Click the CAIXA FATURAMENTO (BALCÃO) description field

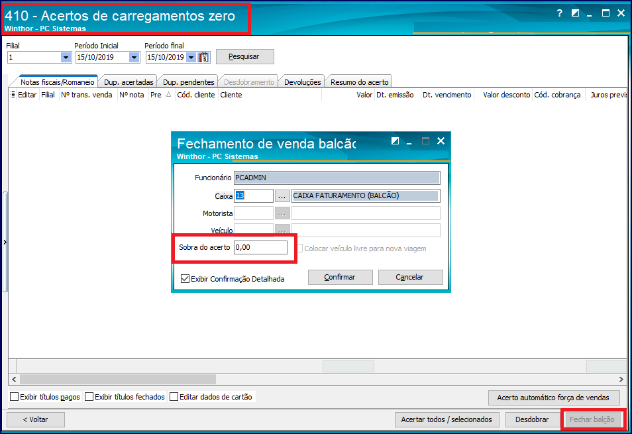pos(366,196)
